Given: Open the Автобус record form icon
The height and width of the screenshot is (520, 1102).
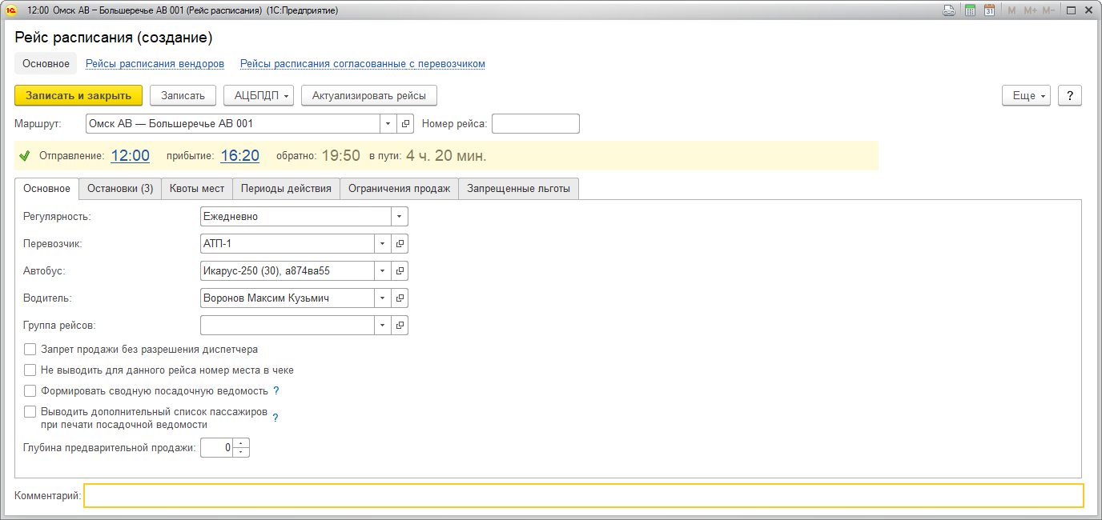Looking at the screenshot, I should (400, 270).
